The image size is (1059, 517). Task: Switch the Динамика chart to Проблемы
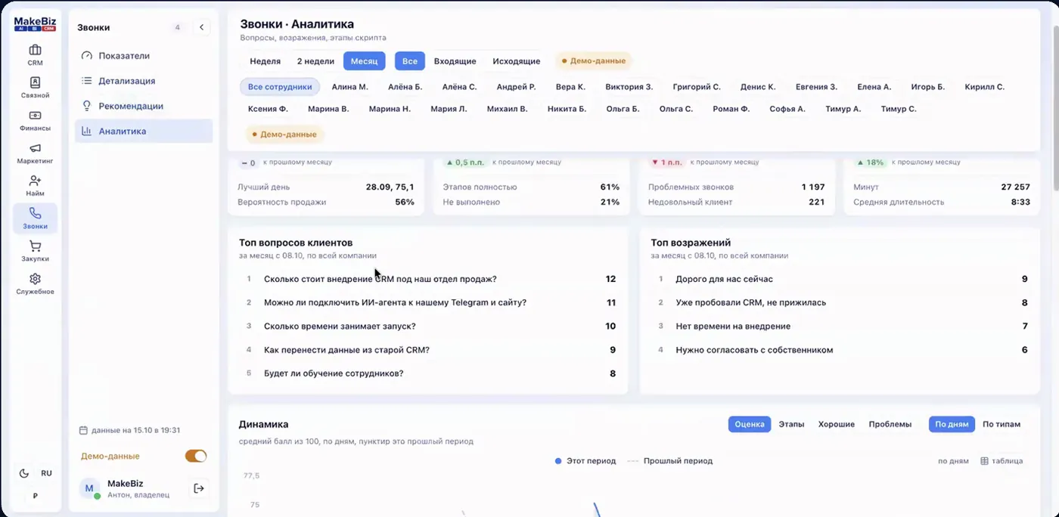890,424
